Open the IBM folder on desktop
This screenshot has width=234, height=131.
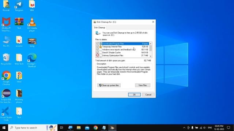coord(32,6)
